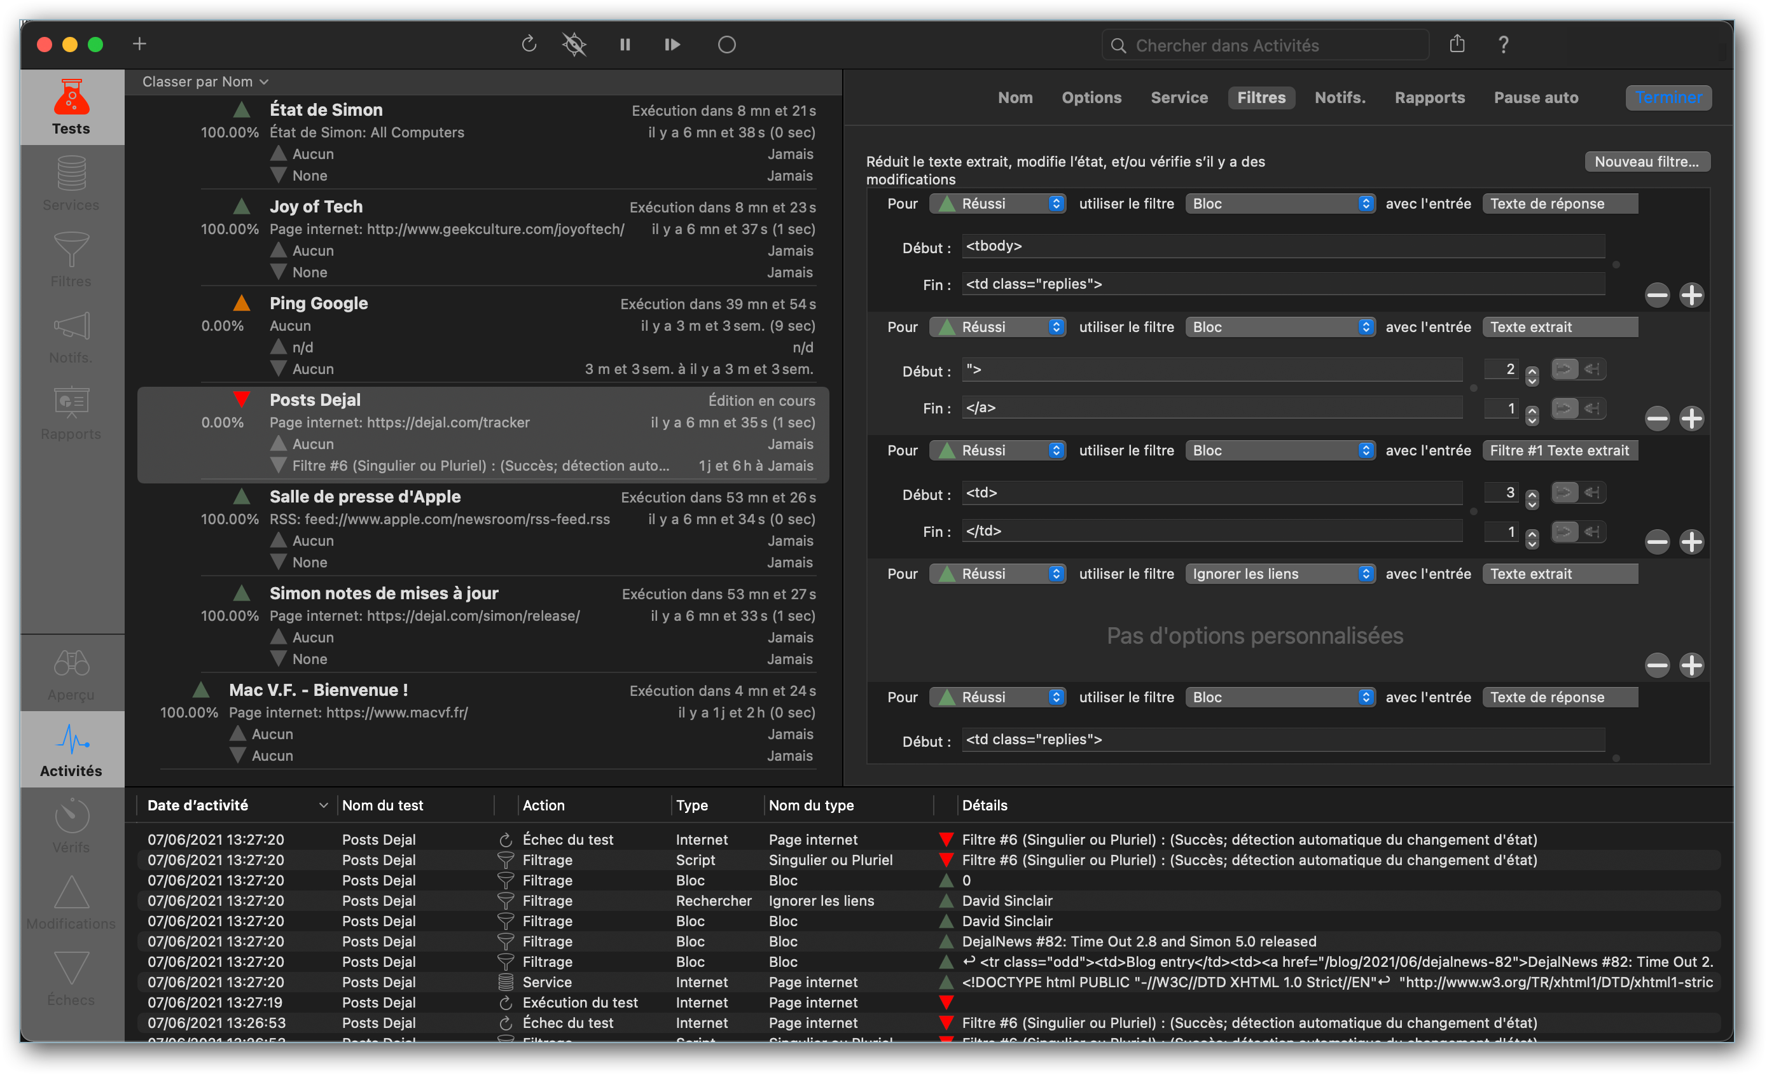This screenshot has height=1075, width=1767.
Task: Click the Début count stepper showing 2
Action: point(1532,375)
